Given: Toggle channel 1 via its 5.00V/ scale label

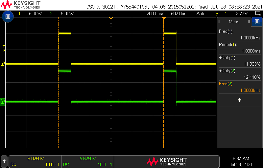Looking at the screenshot, I should pos(35,13).
